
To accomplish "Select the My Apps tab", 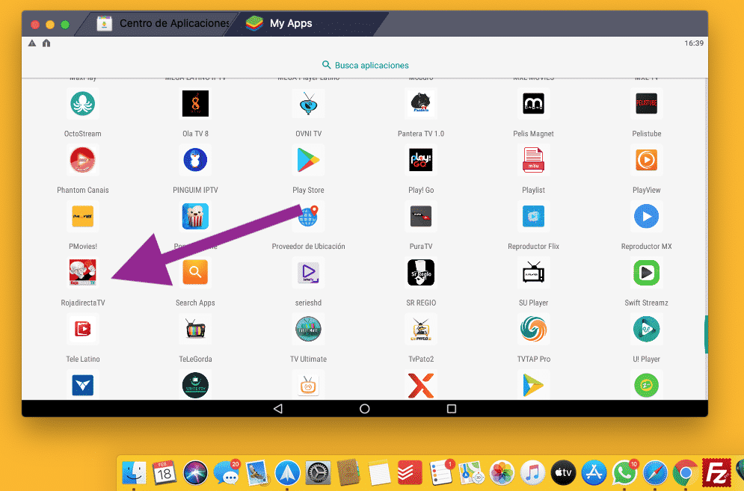I will (x=290, y=24).
